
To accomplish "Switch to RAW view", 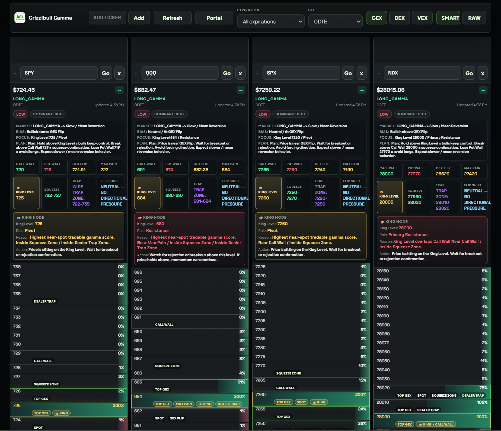I will [474, 18].
